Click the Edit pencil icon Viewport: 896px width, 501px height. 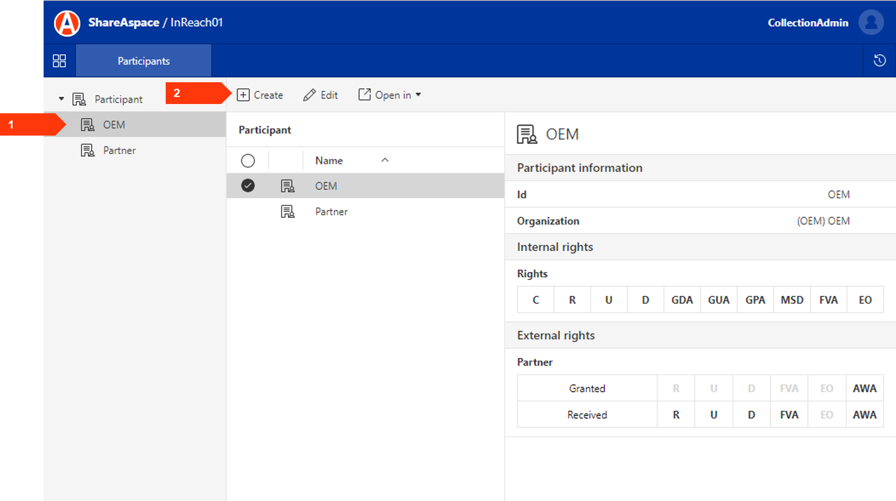[310, 95]
